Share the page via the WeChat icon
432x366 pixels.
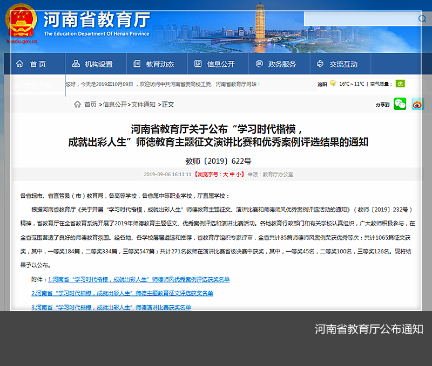point(400,104)
